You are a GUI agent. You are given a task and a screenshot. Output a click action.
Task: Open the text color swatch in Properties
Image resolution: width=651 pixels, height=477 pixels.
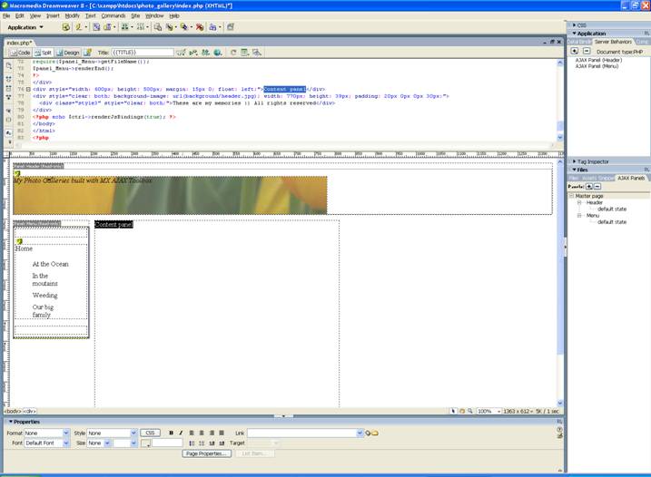(145, 443)
